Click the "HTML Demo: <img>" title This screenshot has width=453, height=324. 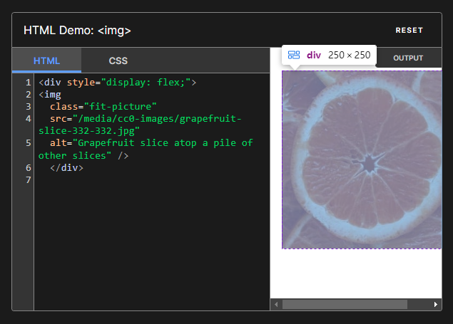77,31
